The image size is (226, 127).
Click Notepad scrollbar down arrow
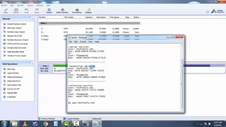click(x=182, y=110)
